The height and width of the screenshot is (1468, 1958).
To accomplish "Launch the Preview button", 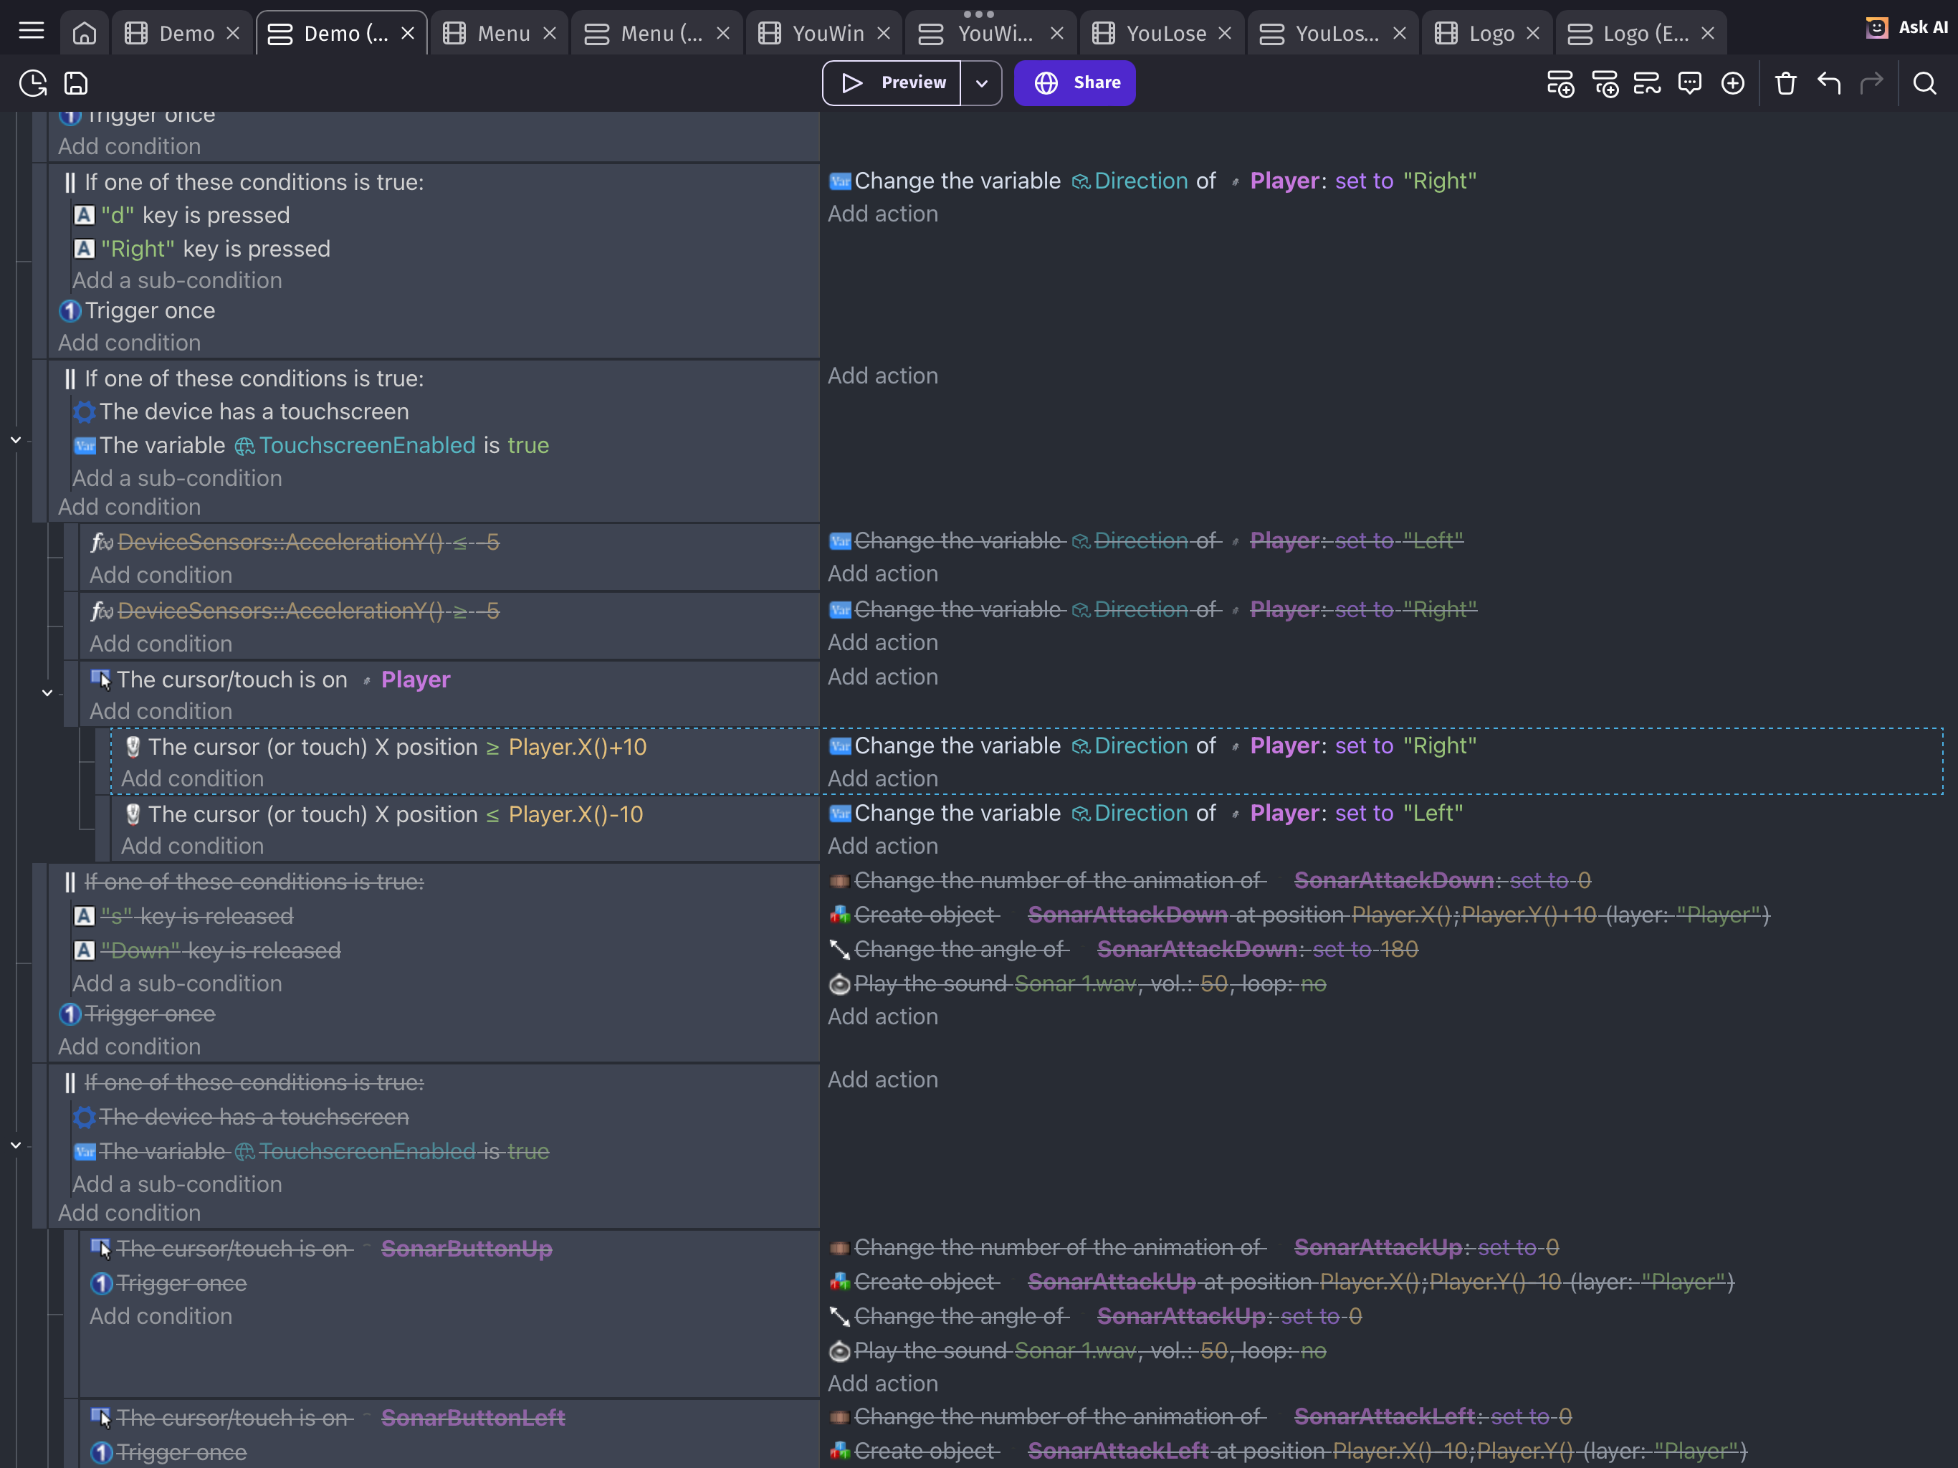I will coord(892,83).
